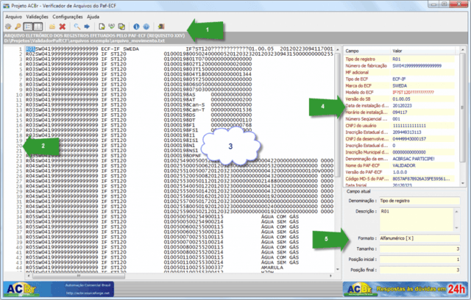Select the Marca do ECF field row
The height and width of the screenshot is (300, 471).
[x=400, y=85]
